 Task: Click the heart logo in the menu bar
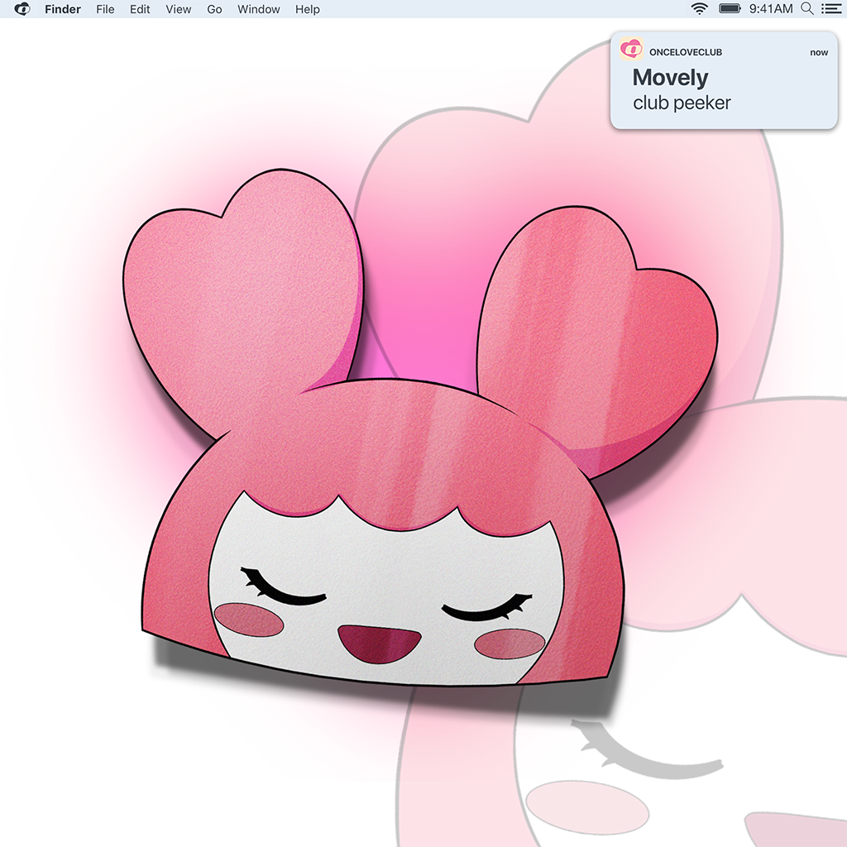click(x=22, y=9)
